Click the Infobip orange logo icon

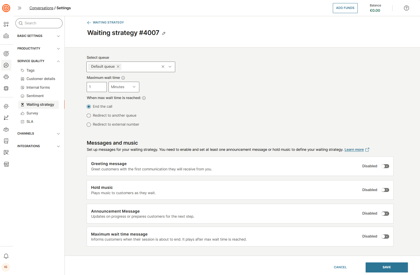pyautogui.click(x=6, y=8)
